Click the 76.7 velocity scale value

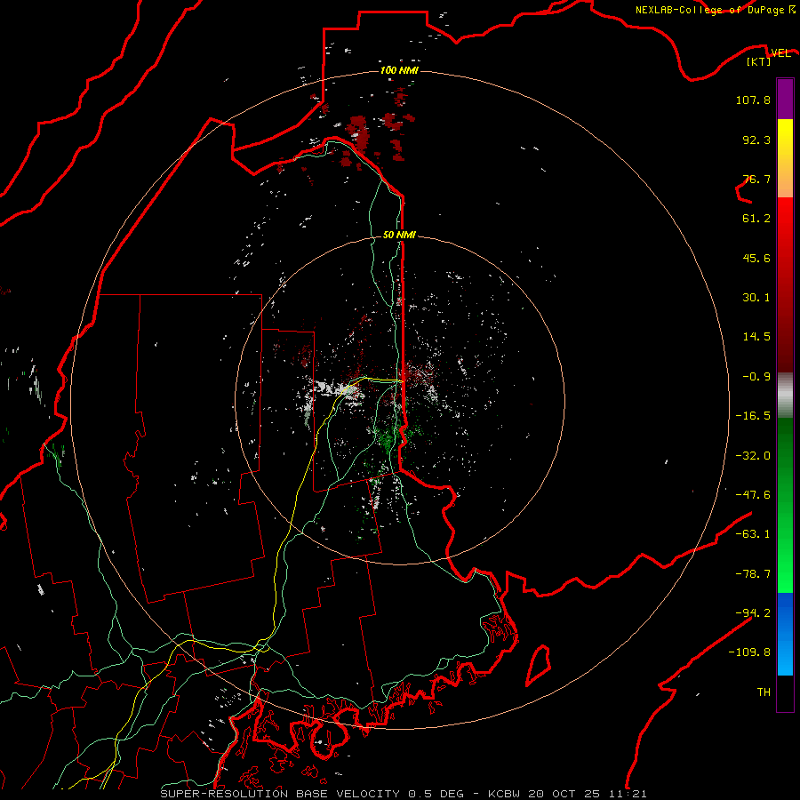(756, 179)
